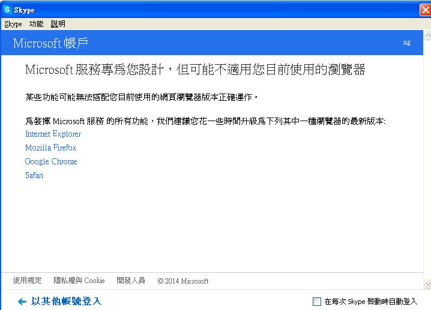Click the © 2014 Microsoft footer text
Image resolution: width=431 pixels, height=310 pixels.
click(x=183, y=281)
